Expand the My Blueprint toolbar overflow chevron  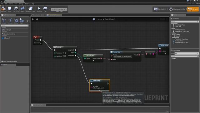pos(27,21)
